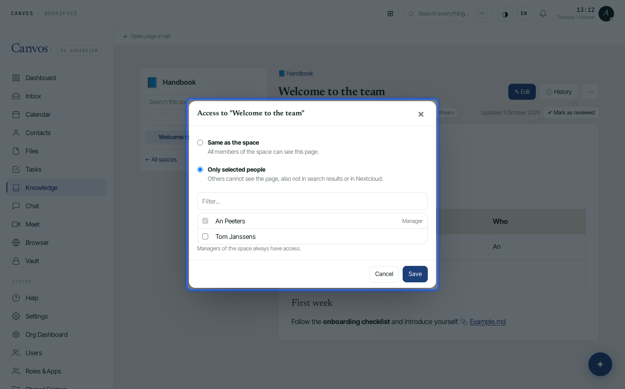
Task: Click "Mark as reviewed"
Action: (x=571, y=113)
